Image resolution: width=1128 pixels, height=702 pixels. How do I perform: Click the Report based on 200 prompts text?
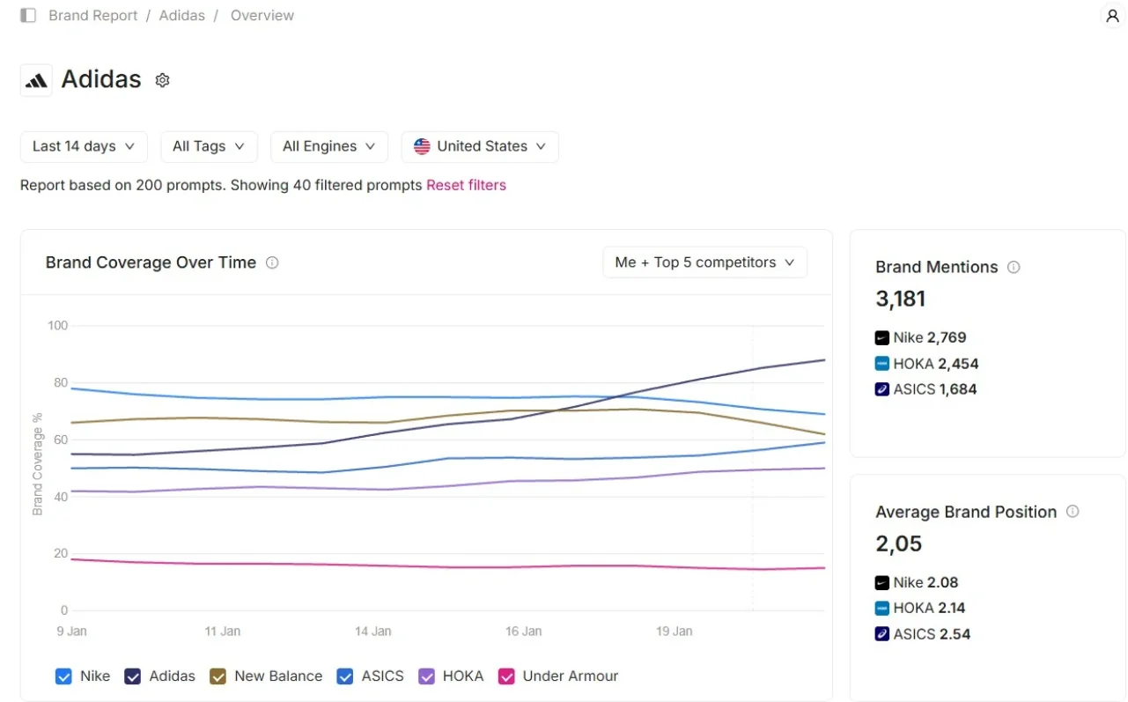tap(221, 185)
